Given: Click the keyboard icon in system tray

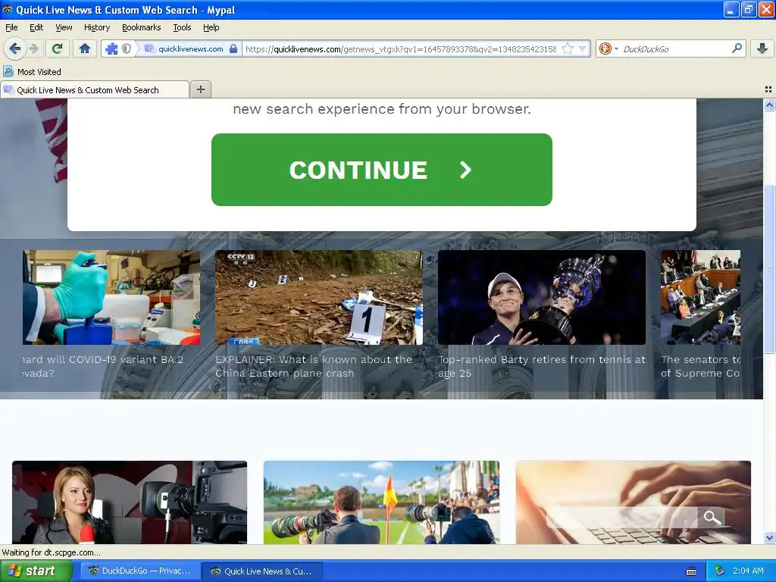Looking at the screenshot, I should pos(691,571).
